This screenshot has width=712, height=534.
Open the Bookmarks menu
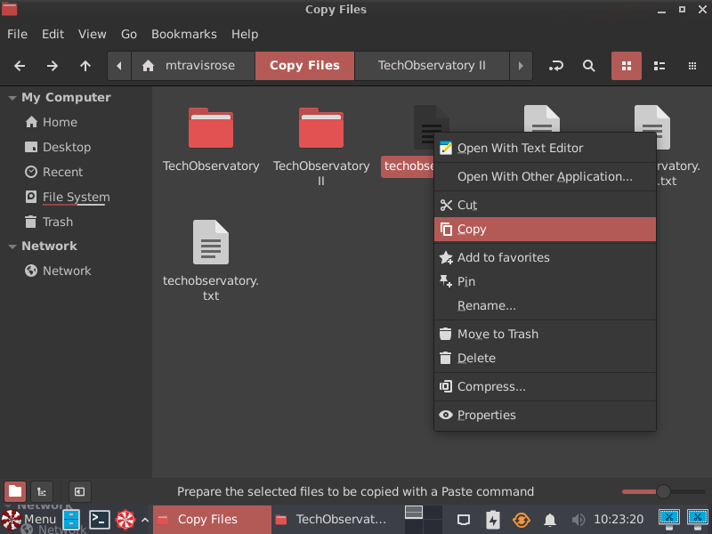coord(184,34)
